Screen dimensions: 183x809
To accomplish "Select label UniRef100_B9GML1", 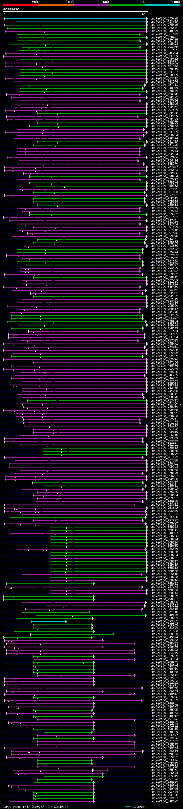I will [164, 463].
